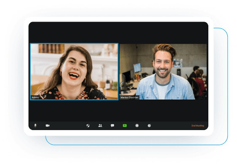The height and width of the screenshot is (166, 237).
Task: Click the Record icon in toolbar
Action: (x=137, y=126)
